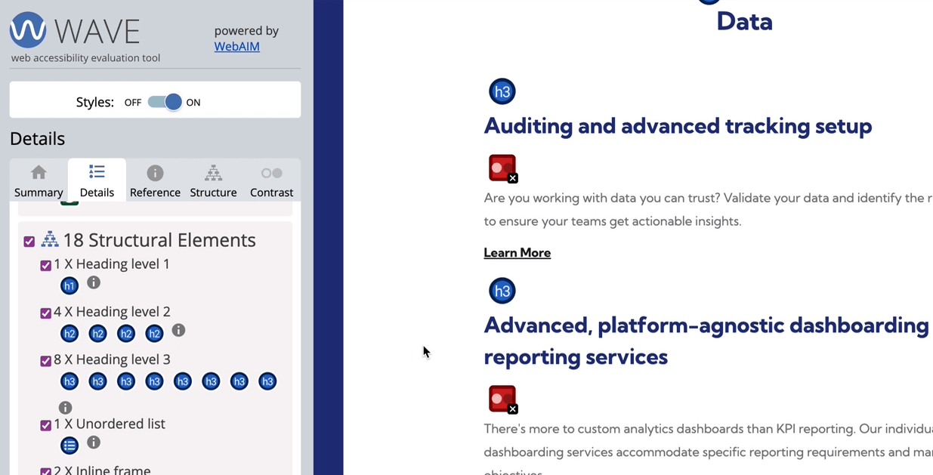Click h3 icon above Auditing and advanced tracking
Image resolution: width=933 pixels, height=475 pixels.
click(x=502, y=91)
